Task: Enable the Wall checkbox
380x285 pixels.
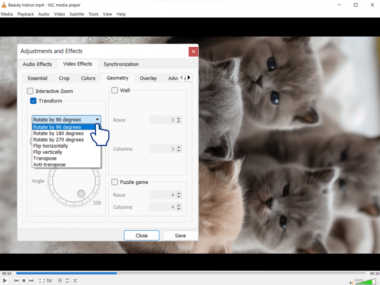Action: (115, 90)
